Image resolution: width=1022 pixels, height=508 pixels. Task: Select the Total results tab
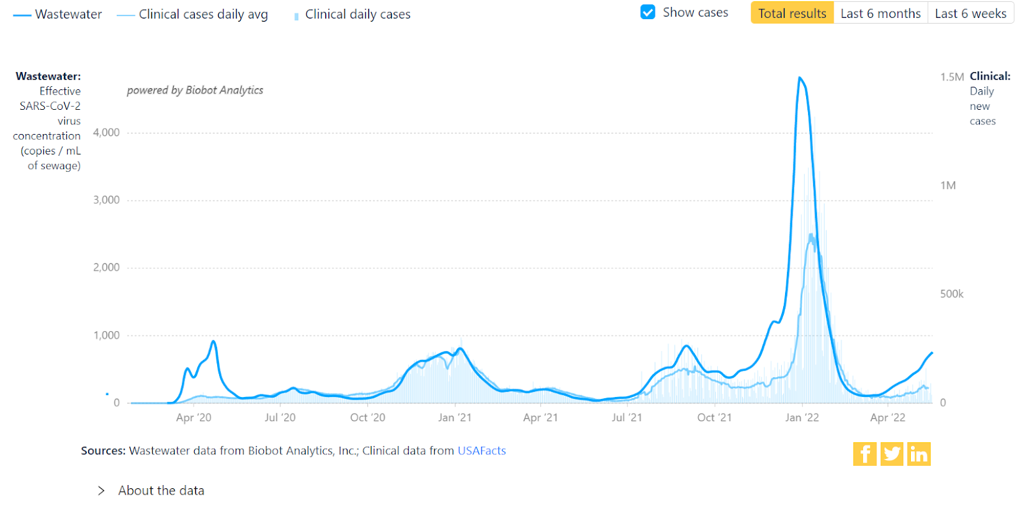(792, 13)
